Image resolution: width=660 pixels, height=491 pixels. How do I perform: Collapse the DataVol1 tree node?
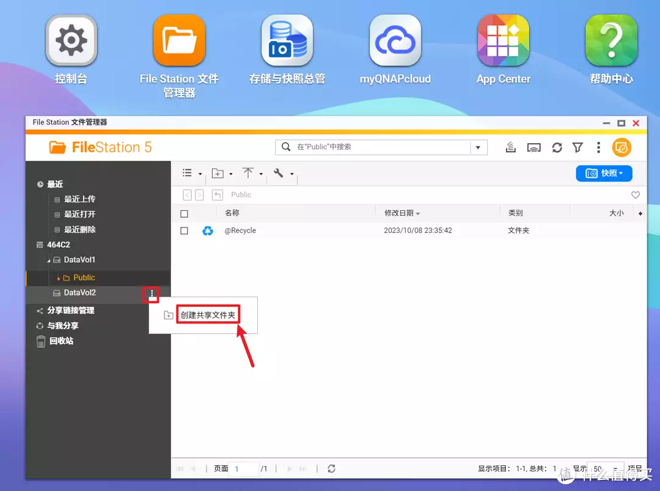[x=49, y=260]
